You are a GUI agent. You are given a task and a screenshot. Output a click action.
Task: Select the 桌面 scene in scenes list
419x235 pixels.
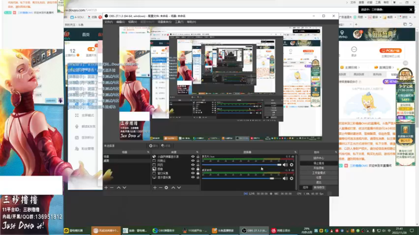(127, 161)
